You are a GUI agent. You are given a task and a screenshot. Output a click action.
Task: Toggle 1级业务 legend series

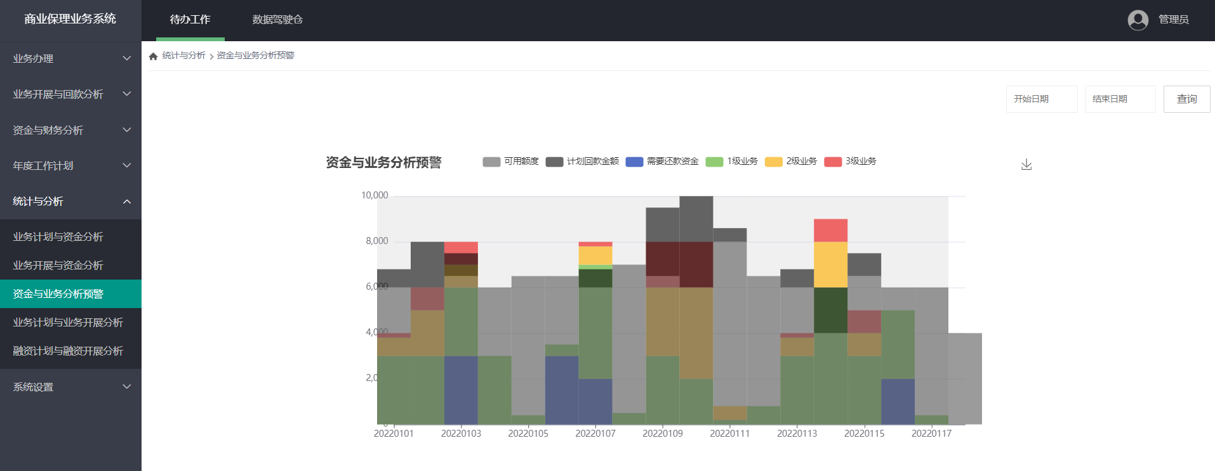(x=731, y=162)
